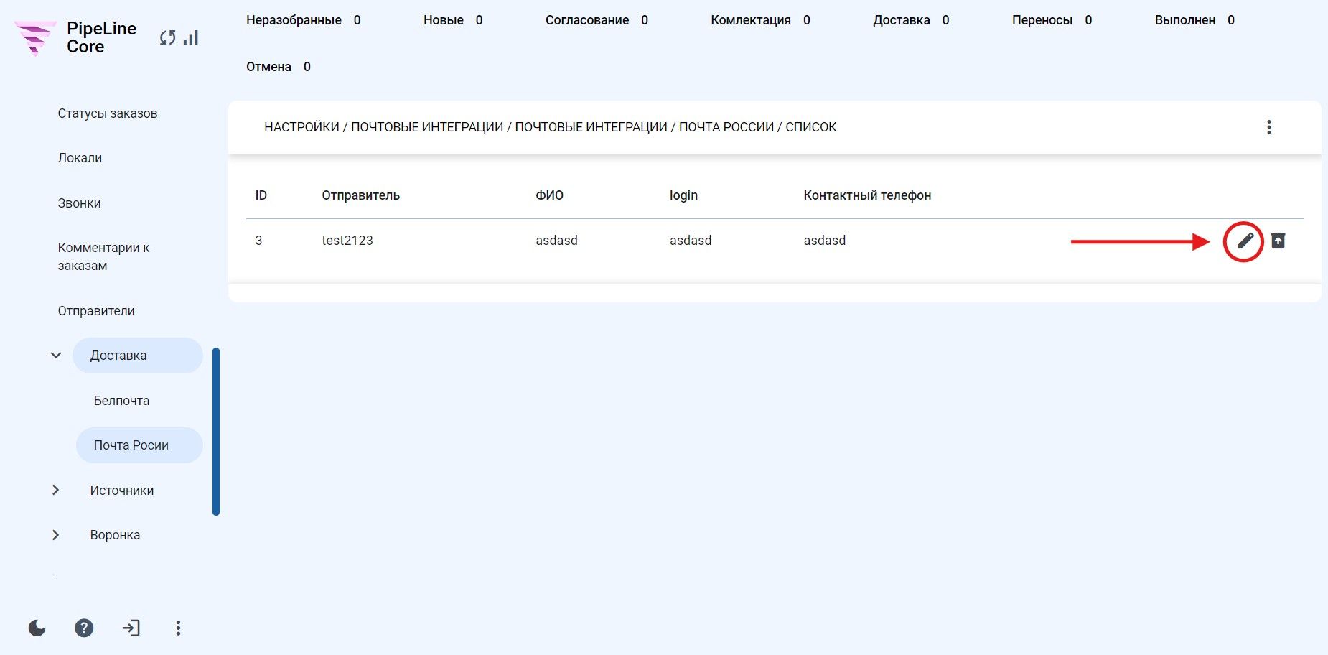Open Комментарии к заказам in sidebar
This screenshot has height=655, width=1328.
point(104,256)
